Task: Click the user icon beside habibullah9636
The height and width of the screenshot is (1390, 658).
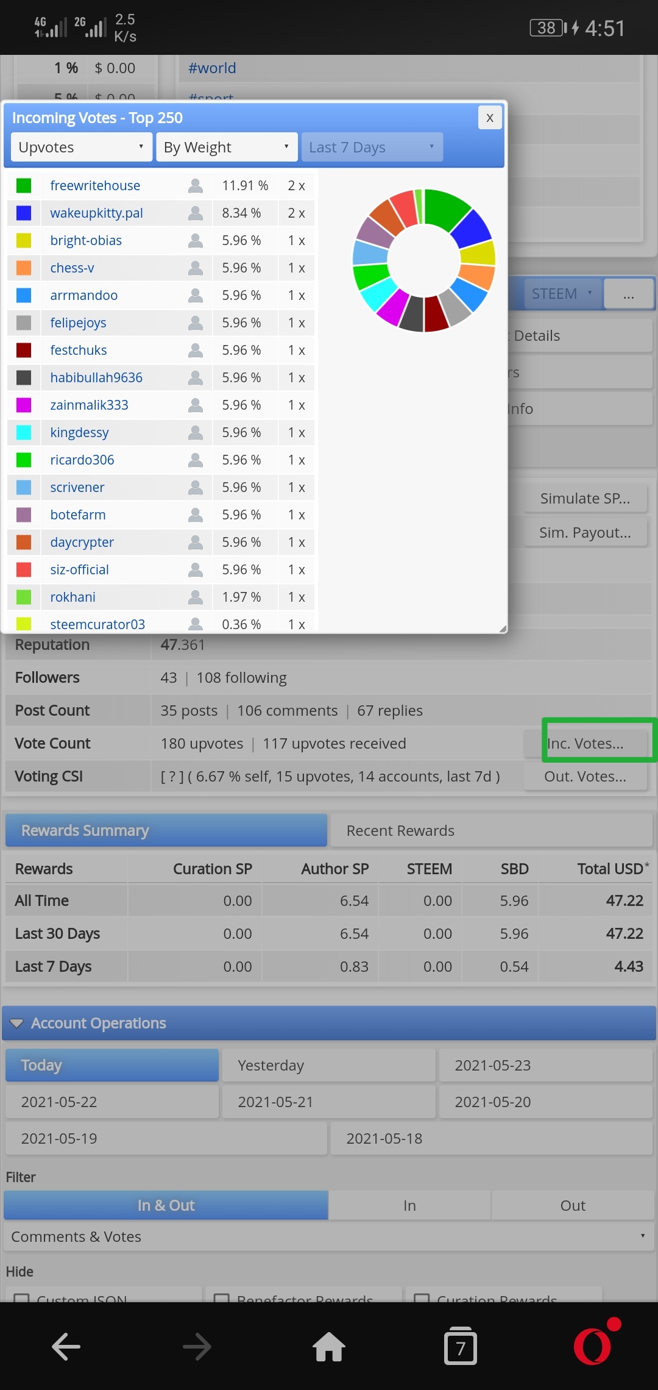Action: [196, 377]
